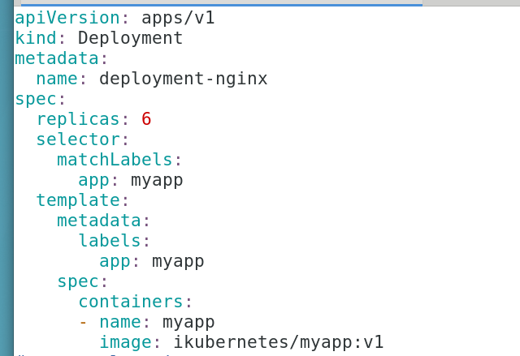Click metadata key under template
The height and width of the screenshot is (356, 520).
pos(99,221)
